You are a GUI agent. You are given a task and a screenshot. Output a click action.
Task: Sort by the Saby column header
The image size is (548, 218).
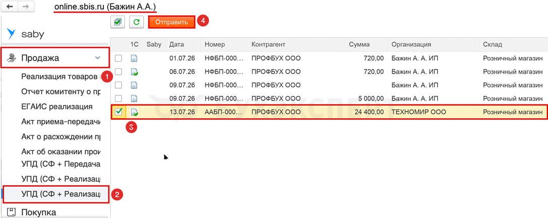click(154, 44)
